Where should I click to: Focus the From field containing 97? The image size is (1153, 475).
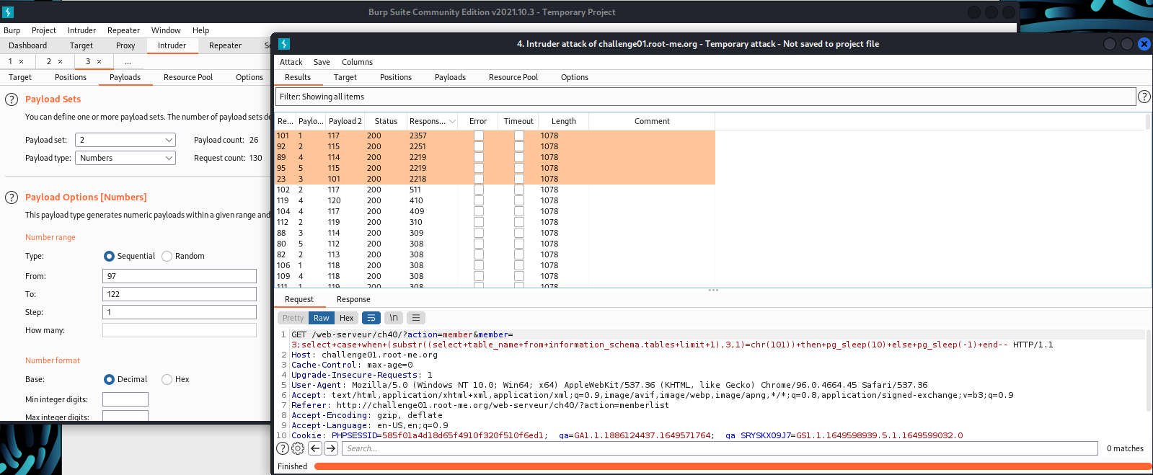(180, 276)
